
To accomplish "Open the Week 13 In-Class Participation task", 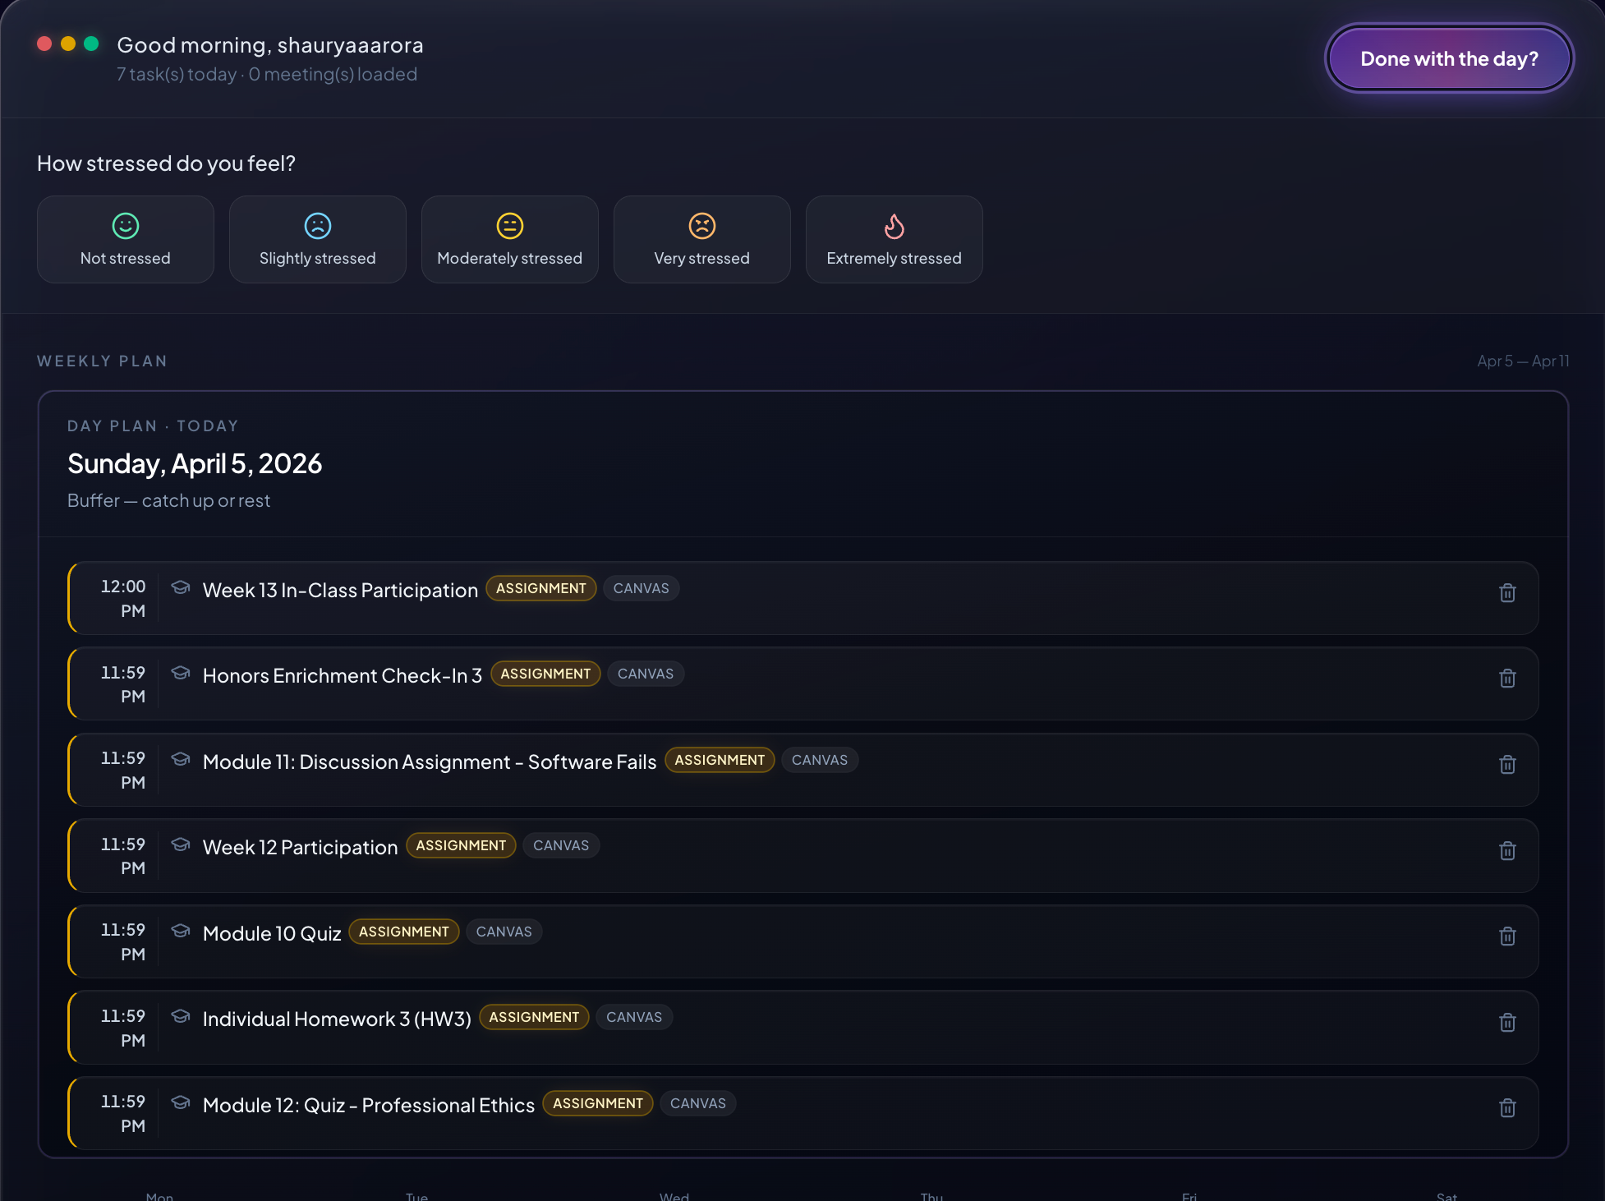I will (x=340, y=591).
